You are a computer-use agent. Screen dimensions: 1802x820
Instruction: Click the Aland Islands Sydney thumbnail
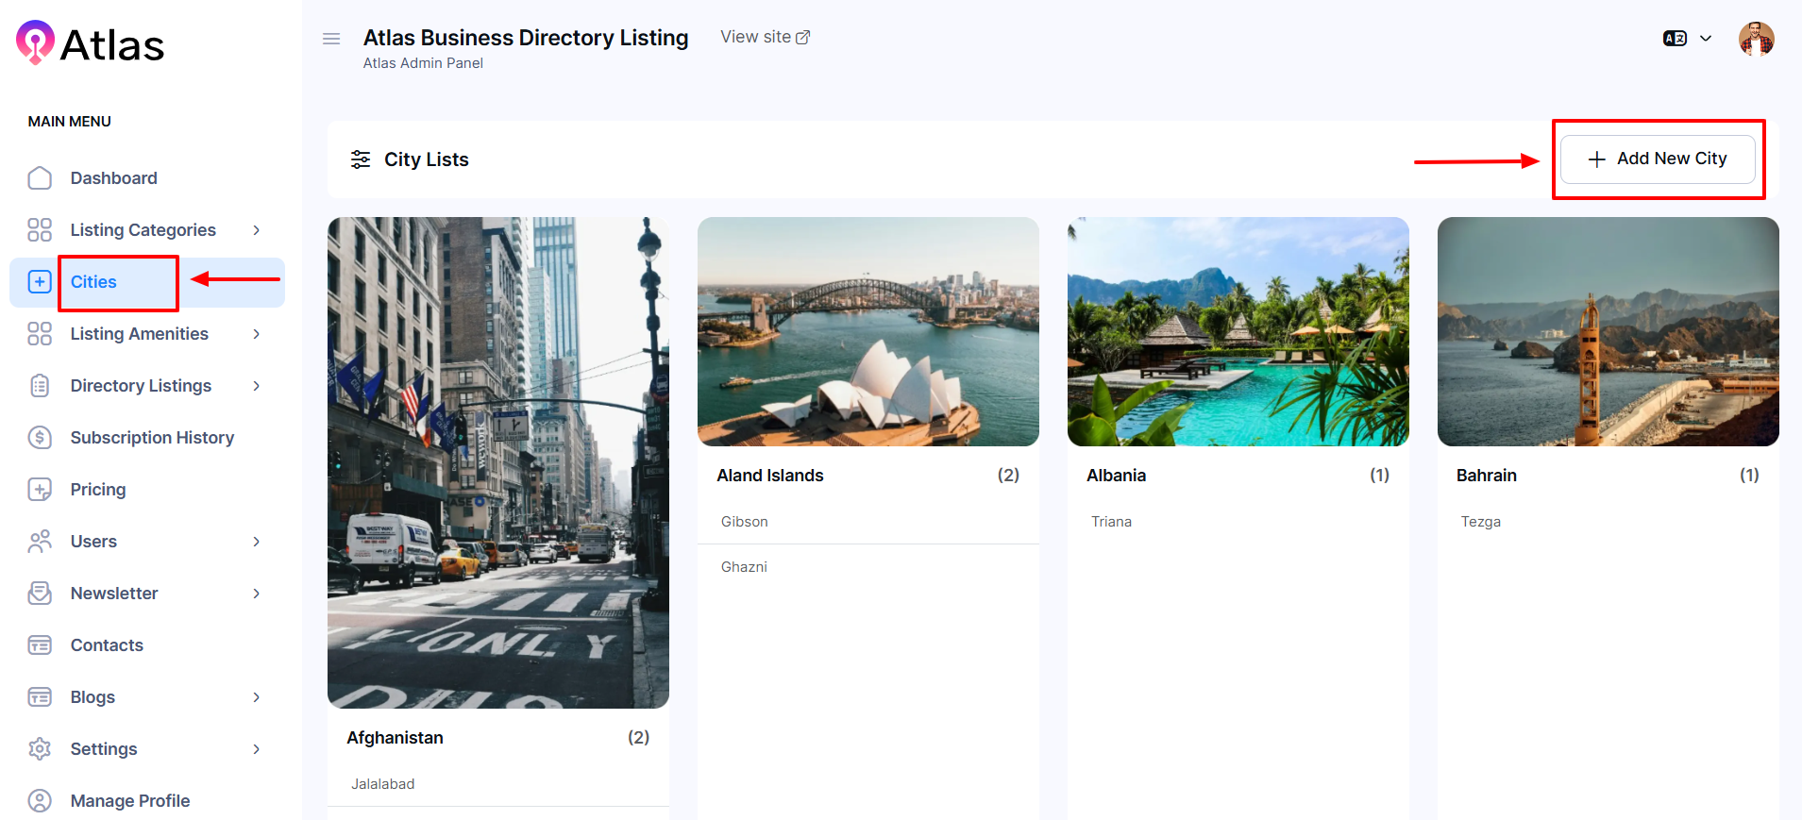pos(867,331)
